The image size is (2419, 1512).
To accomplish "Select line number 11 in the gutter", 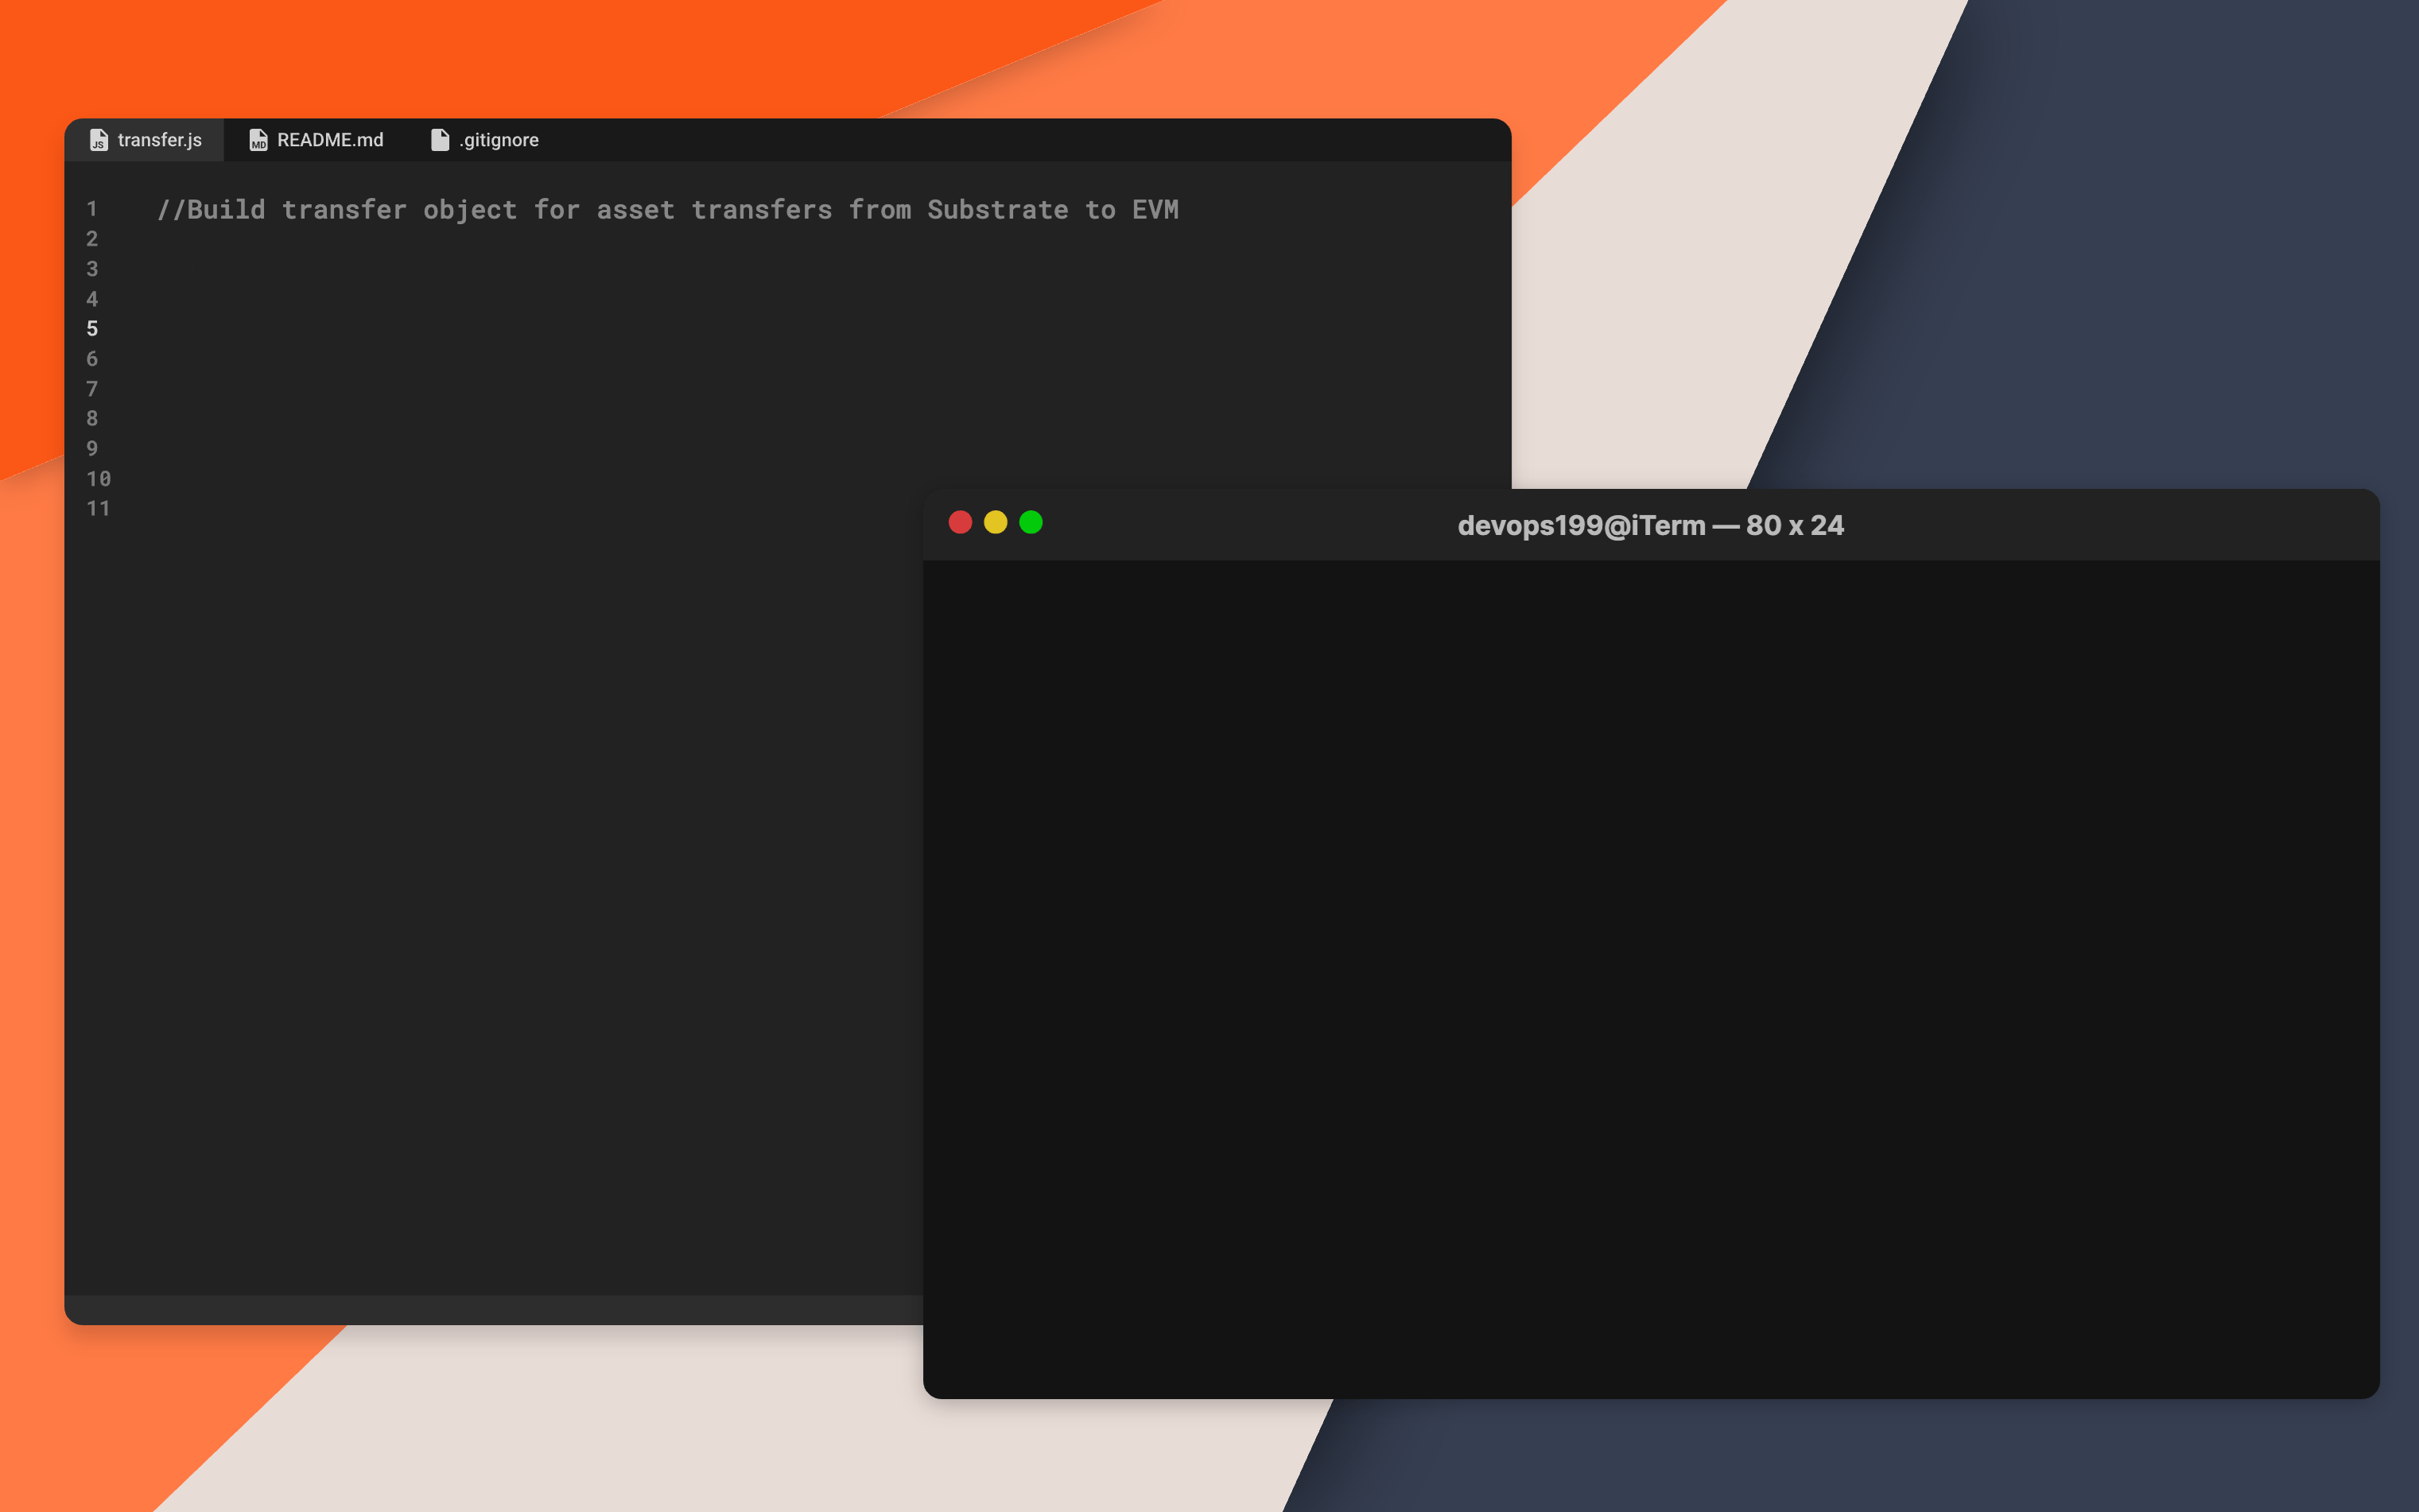I will pyautogui.click(x=98, y=508).
